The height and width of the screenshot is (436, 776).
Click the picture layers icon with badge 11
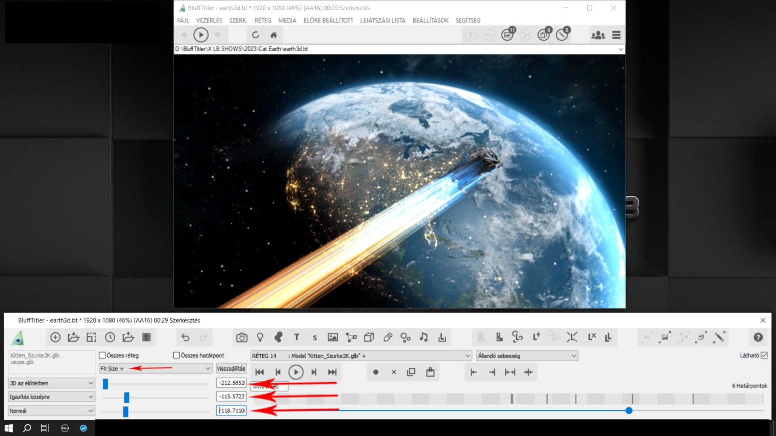(508, 35)
